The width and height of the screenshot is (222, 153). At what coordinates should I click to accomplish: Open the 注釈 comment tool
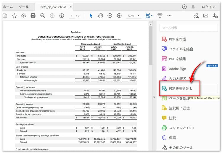pos(169,118)
